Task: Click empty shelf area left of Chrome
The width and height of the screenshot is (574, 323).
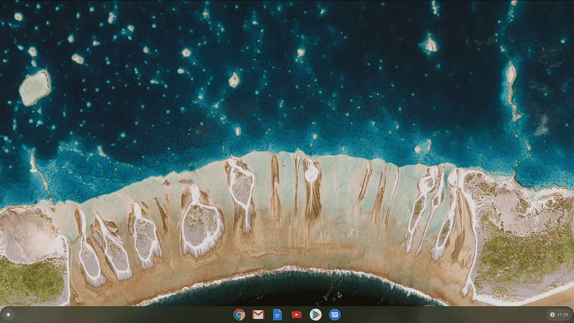Action: coord(120,315)
